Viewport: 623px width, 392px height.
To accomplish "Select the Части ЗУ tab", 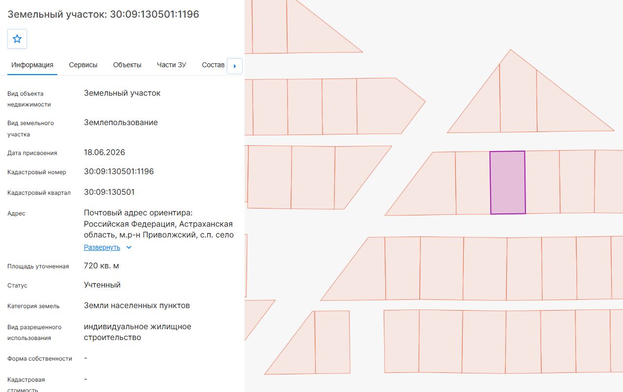I will (172, 65).
